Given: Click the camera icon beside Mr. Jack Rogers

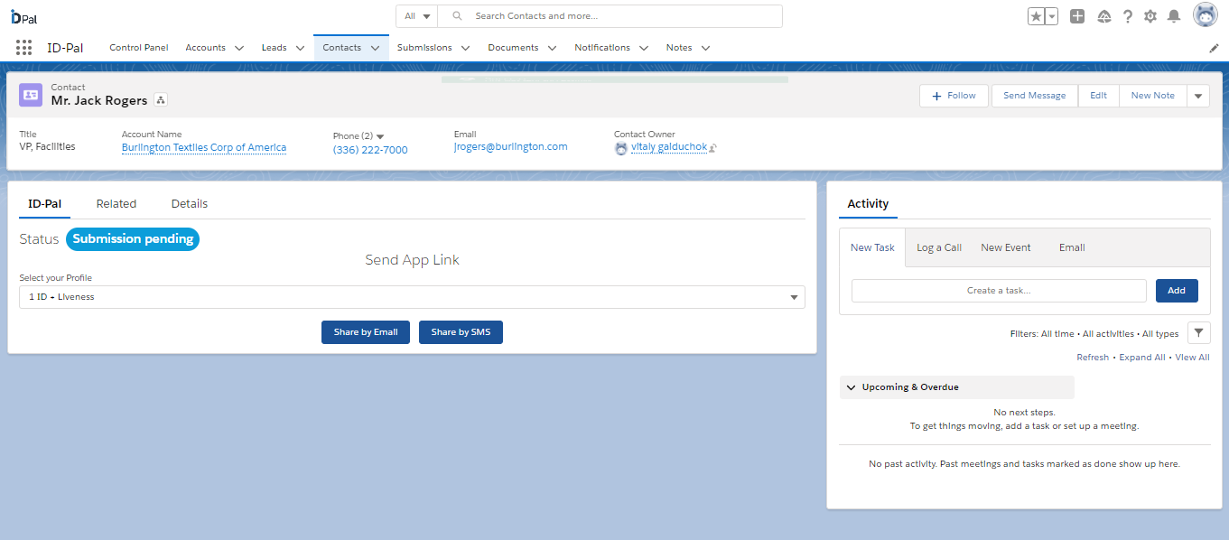Looking at the screenshot, I should [x=159, y=100].
